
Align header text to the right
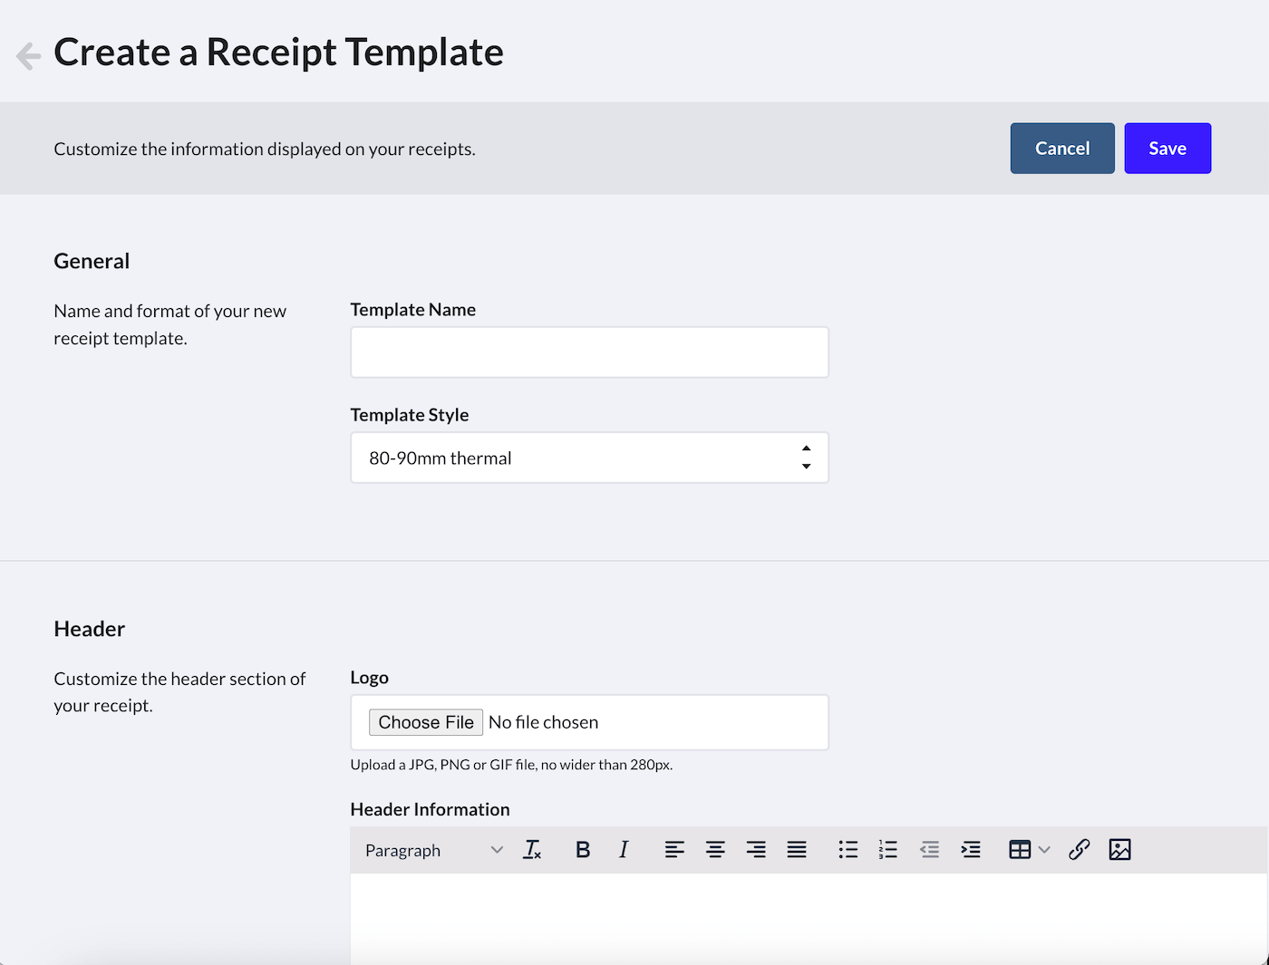[756, 850]
